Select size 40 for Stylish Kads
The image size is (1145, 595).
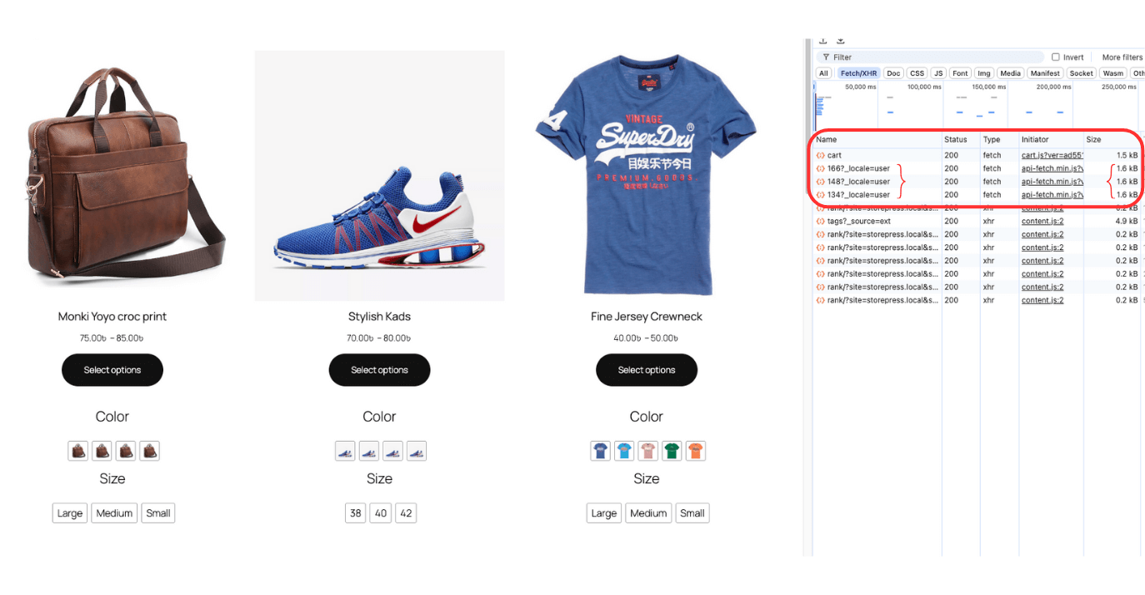(381, 513)
